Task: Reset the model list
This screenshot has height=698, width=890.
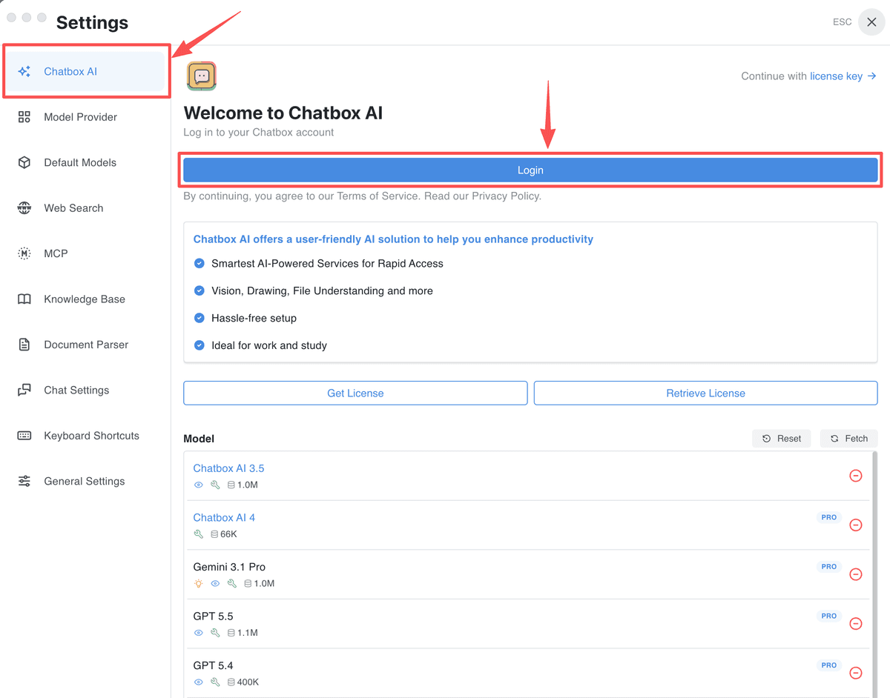Action: (782, 439)
